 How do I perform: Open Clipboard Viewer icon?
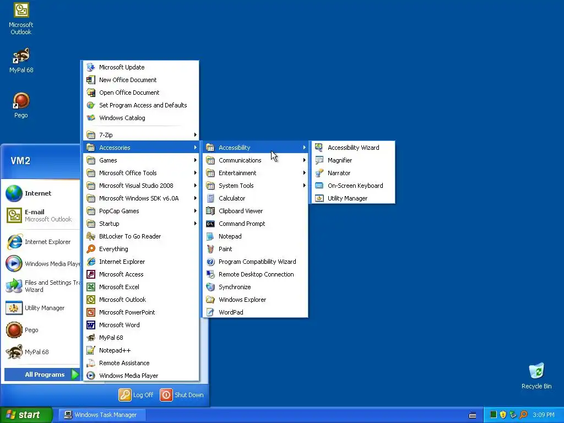tap(210, 211)
